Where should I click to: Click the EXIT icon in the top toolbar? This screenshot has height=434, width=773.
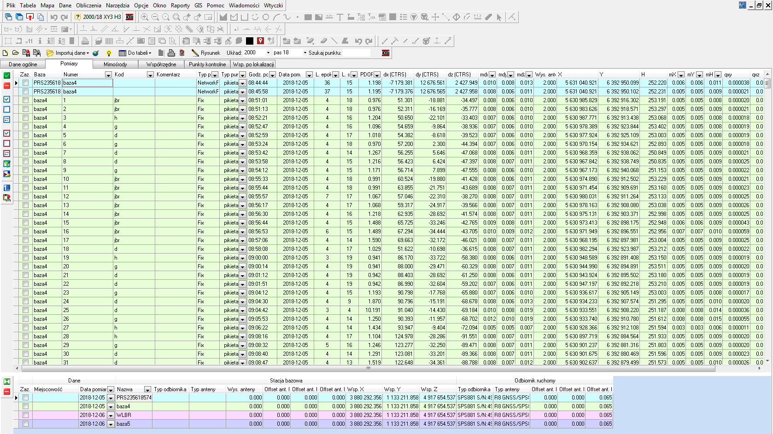pyautogui.click(x=130, y=17)
